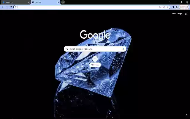
Task: Close the Extensions tab
Action: point(29,2)
